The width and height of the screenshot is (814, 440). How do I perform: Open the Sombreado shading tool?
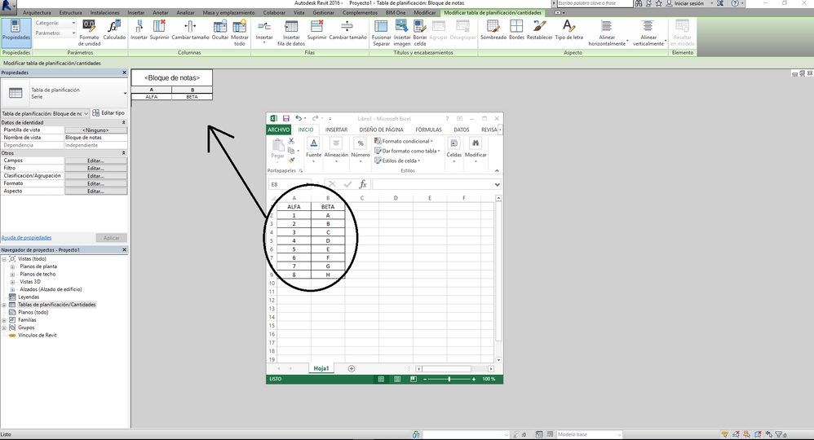(x=493, y=30)
